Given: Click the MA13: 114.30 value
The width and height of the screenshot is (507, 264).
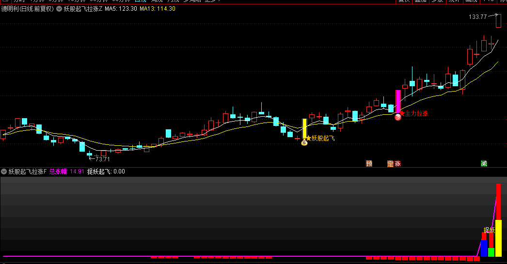Looking at the screenshot, I should pos(158,9).
